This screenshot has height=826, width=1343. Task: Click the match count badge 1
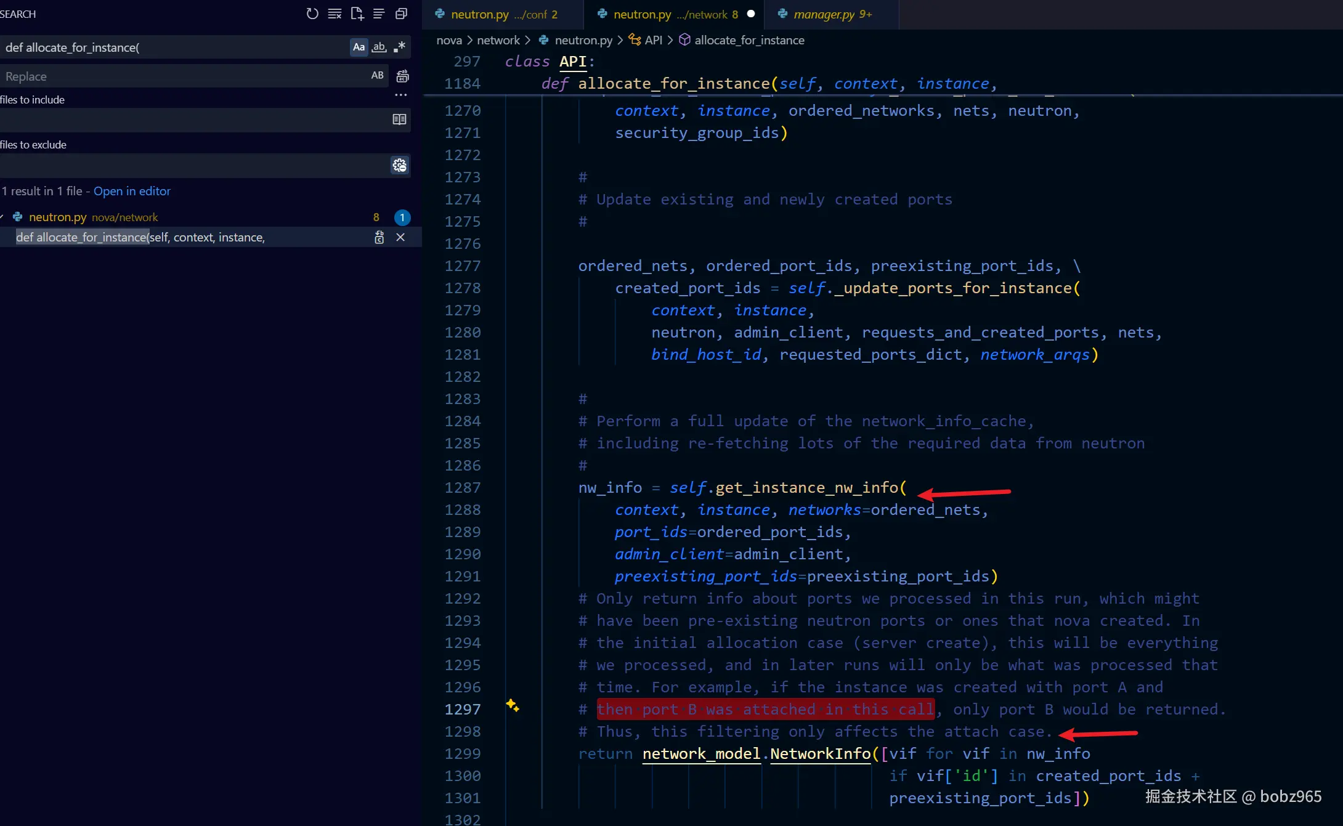tap(402, 217)
